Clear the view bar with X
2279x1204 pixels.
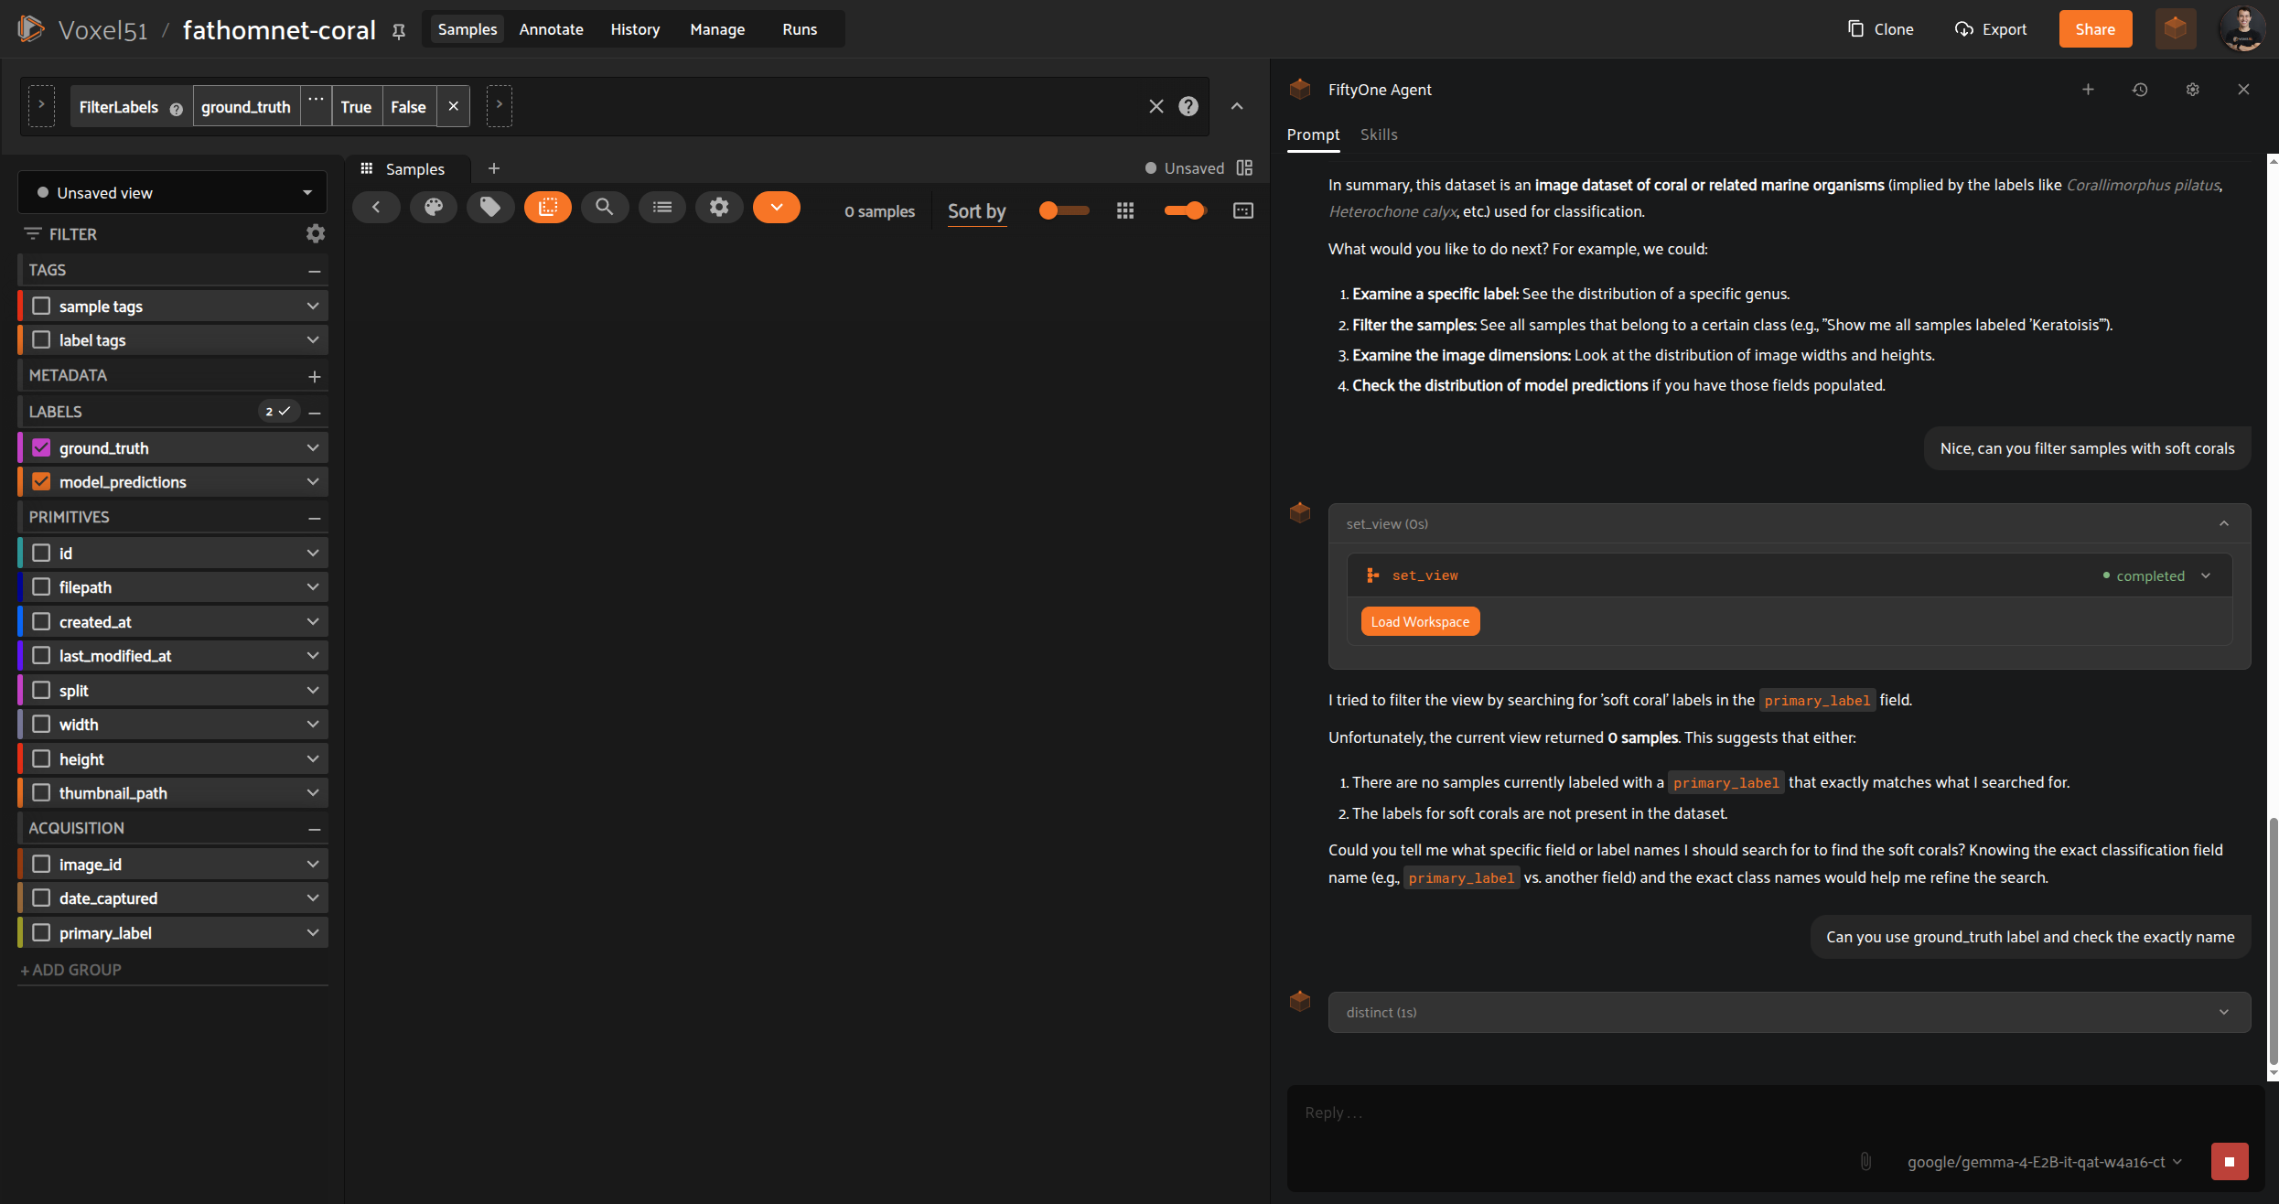click(x=1156, y=107)
